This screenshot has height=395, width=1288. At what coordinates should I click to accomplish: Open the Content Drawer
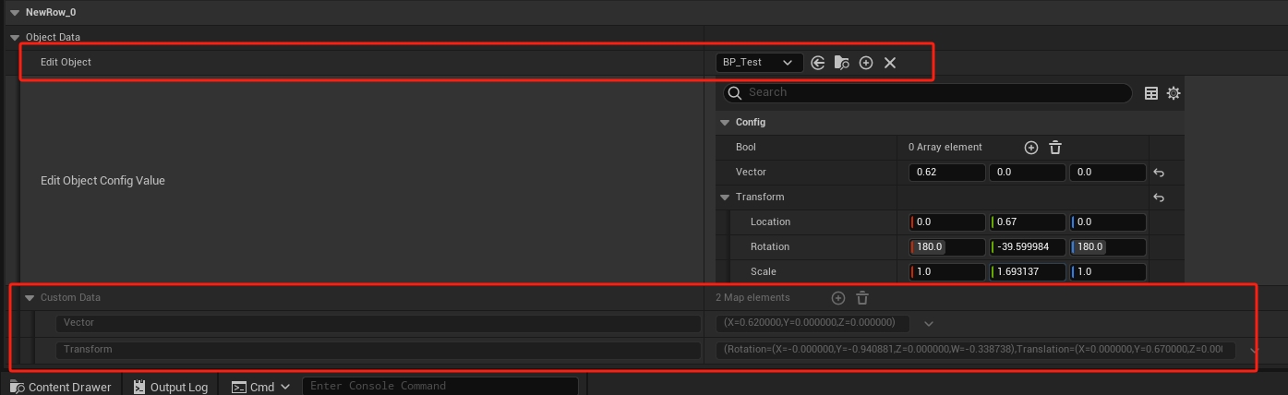[61, 387]
